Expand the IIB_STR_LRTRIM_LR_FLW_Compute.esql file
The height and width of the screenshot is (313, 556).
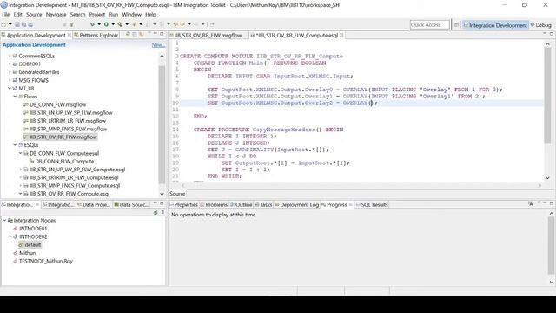tap(20, 177)
